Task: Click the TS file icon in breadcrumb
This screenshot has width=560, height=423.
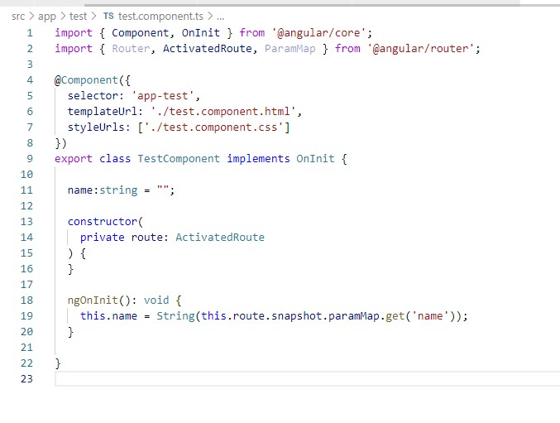Action: pos(108,17)
